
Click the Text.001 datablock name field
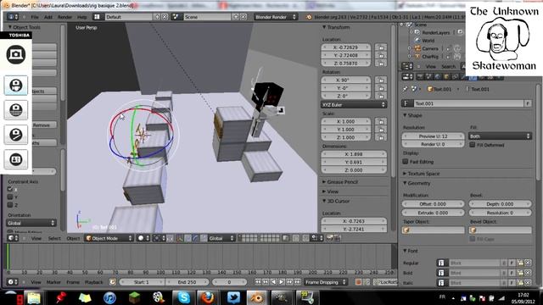click(x=468, y=103)
